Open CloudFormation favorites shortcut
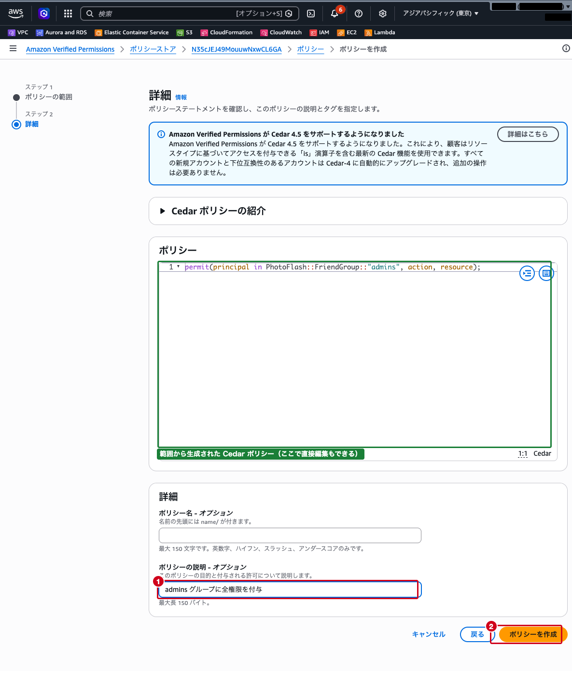 tap(226, 32)
